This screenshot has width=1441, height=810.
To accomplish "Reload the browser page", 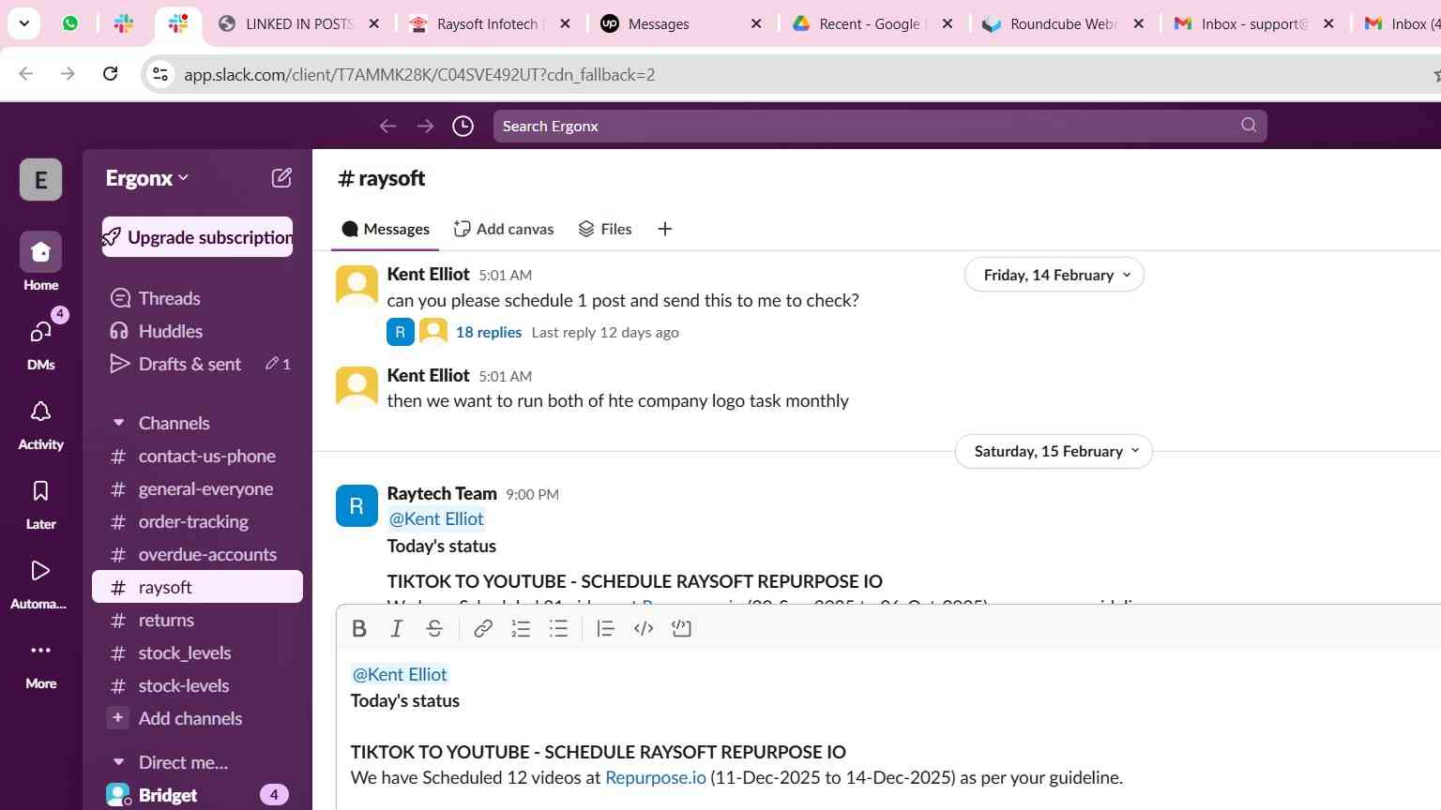I will click(x=110, y=74).
